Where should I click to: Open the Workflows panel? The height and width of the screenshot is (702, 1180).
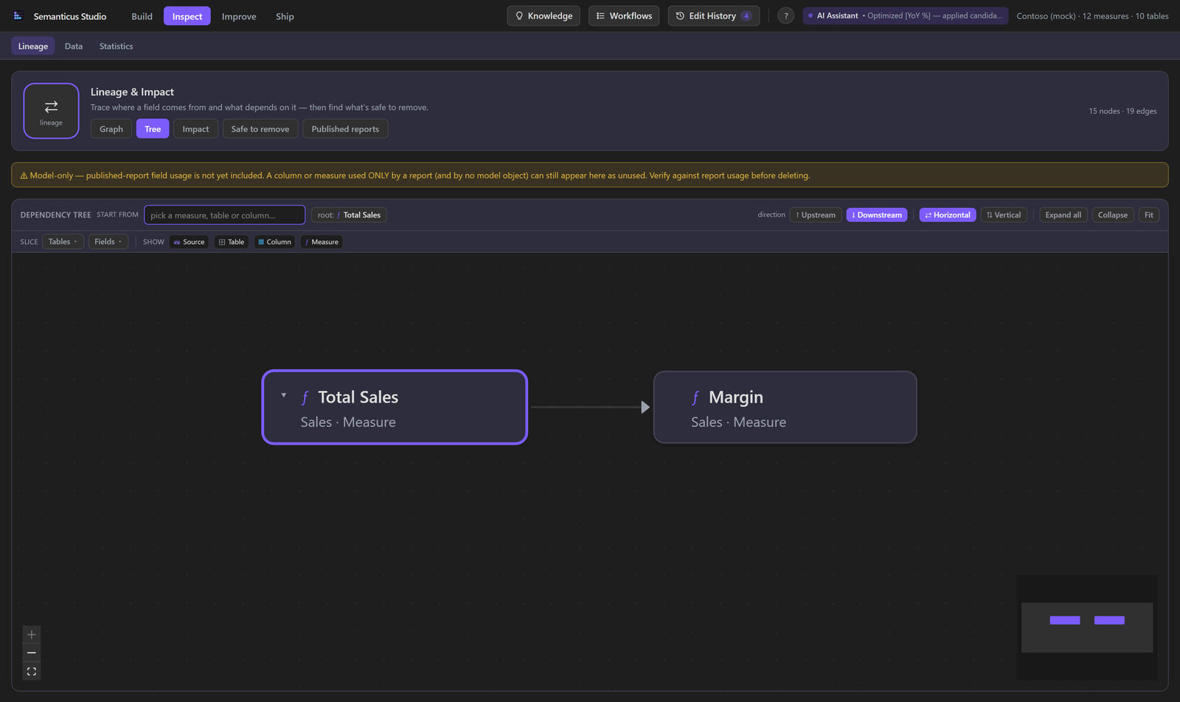point(624,15)
